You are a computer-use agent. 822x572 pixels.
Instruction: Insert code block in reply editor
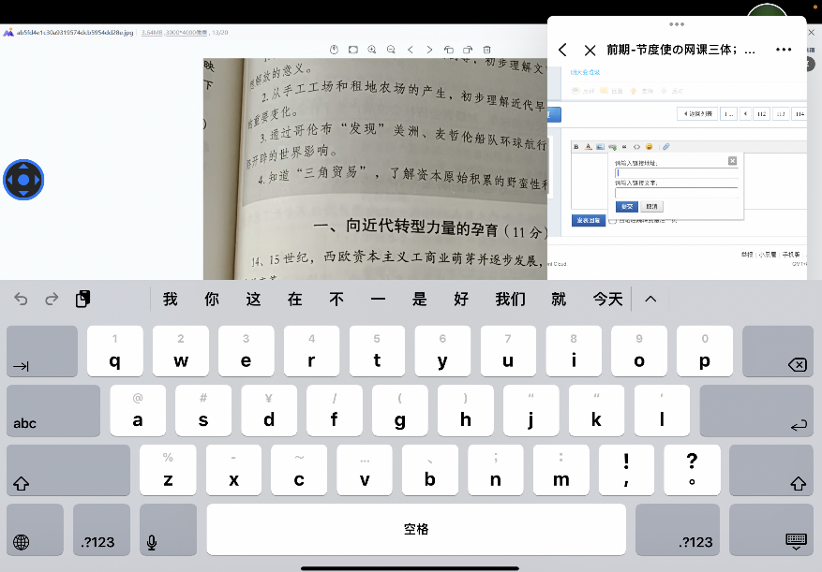click(x=636, y=147)
